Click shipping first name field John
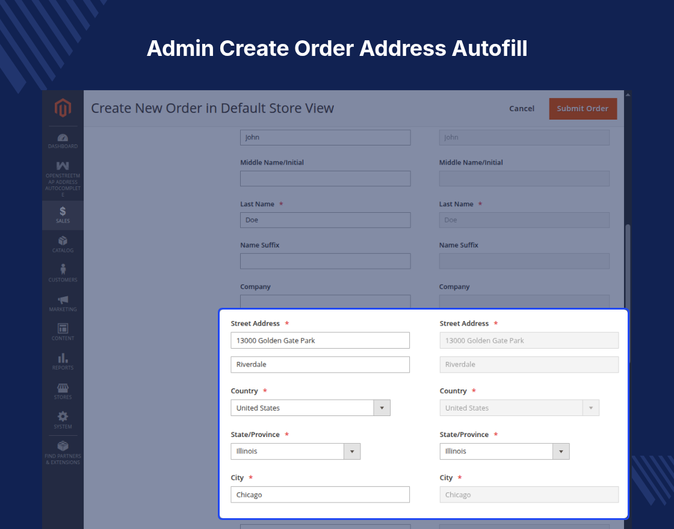The width and height of the screenshot is (674, 529). click(x=524, y=138)
